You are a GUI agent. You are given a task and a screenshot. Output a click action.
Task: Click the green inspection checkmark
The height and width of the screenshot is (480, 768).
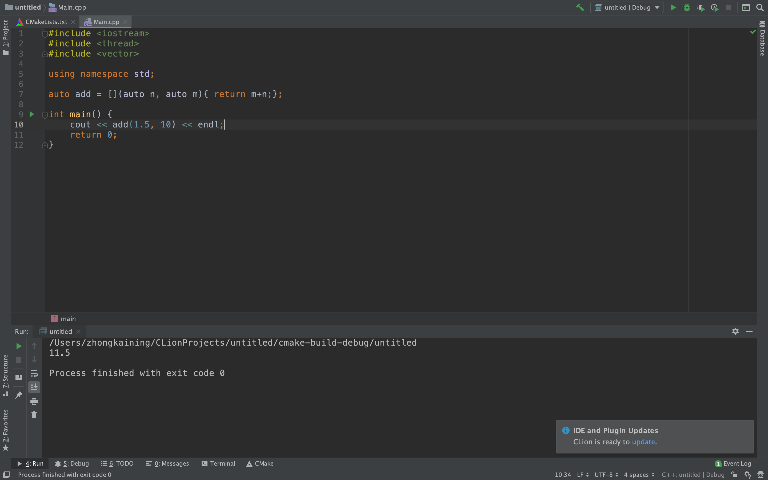pos(753,32)
